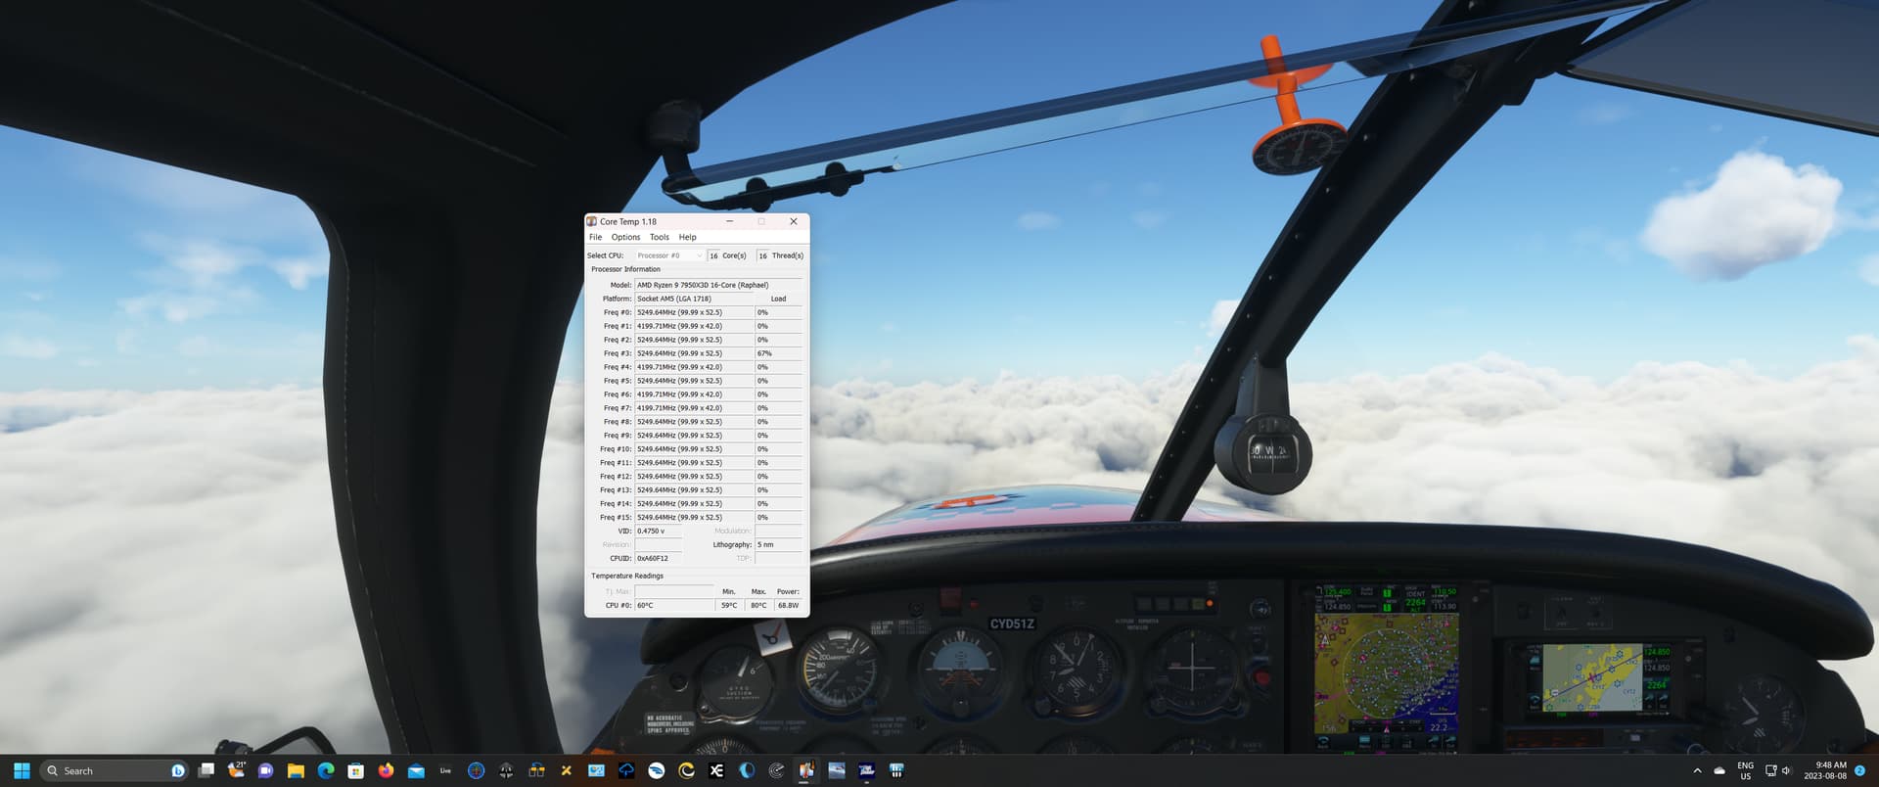Open the Help menu in Core Temp

[688, 237]
